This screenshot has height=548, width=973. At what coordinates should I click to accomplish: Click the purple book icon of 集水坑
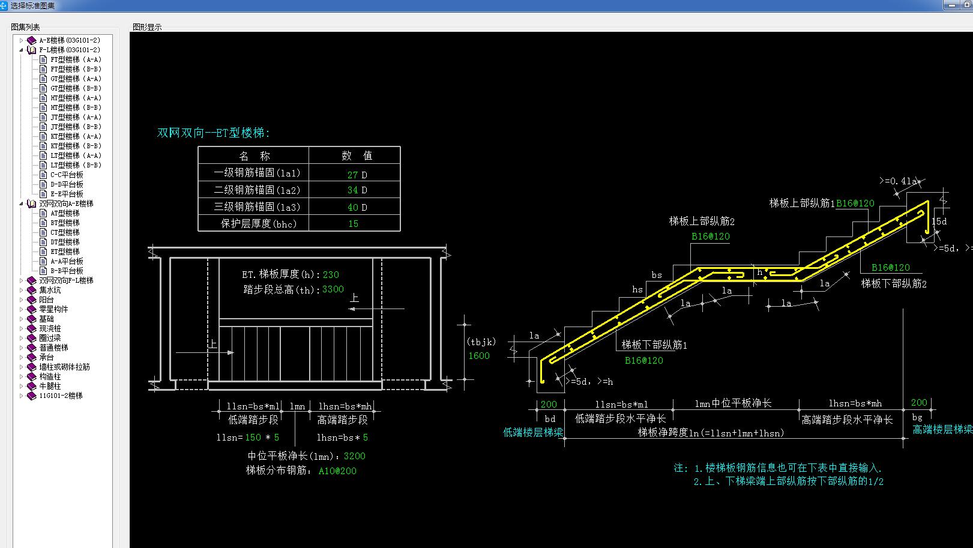(x=32, y=290)
